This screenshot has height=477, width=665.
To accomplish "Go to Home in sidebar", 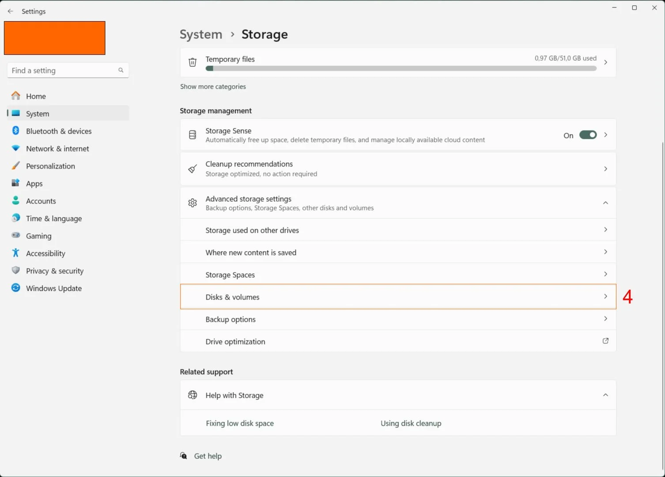I will [x=68, y=96].
